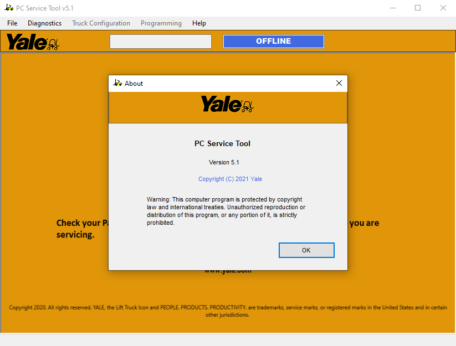456x346 pixels.
Task: Open the Diagnostics menu
Action: 44,23
